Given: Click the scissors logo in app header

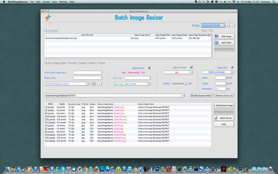Looking at the screenshot, I should (x=48, y=18).
